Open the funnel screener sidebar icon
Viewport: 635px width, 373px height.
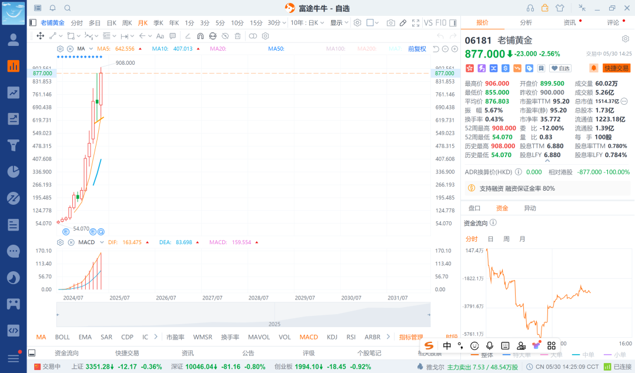pyautogui.click(x=14, y=145)
